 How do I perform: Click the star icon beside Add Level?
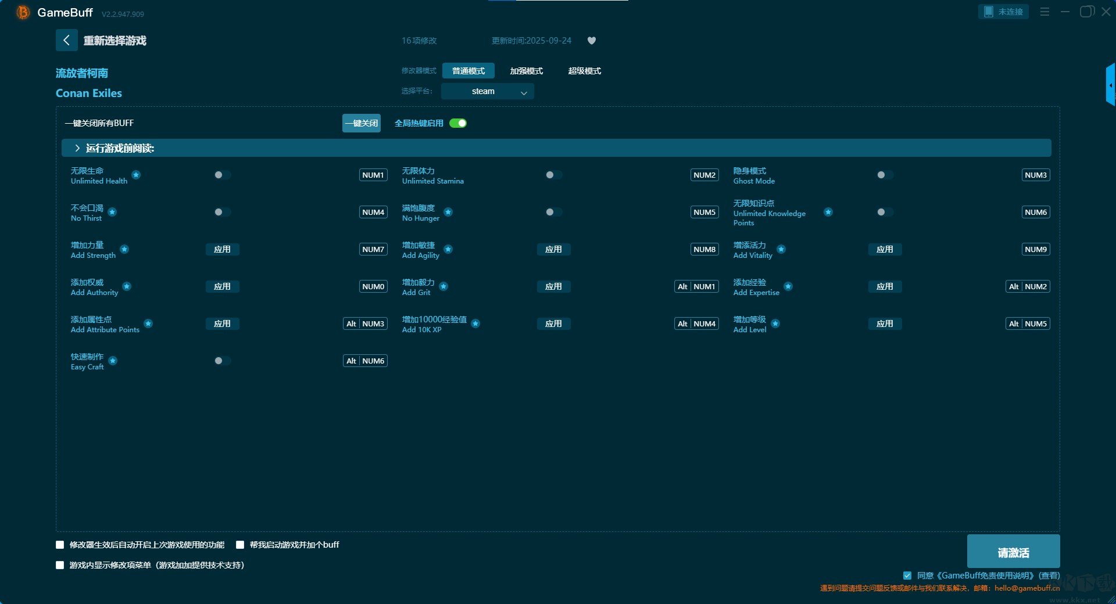[x=775, y=323]
